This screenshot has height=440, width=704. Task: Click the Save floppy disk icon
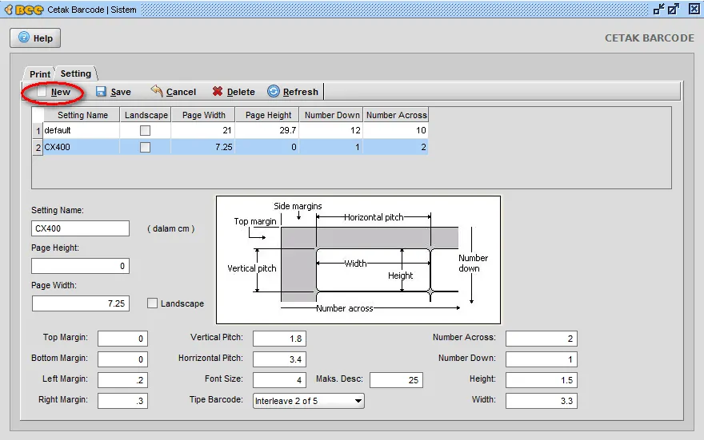[102, 92]
